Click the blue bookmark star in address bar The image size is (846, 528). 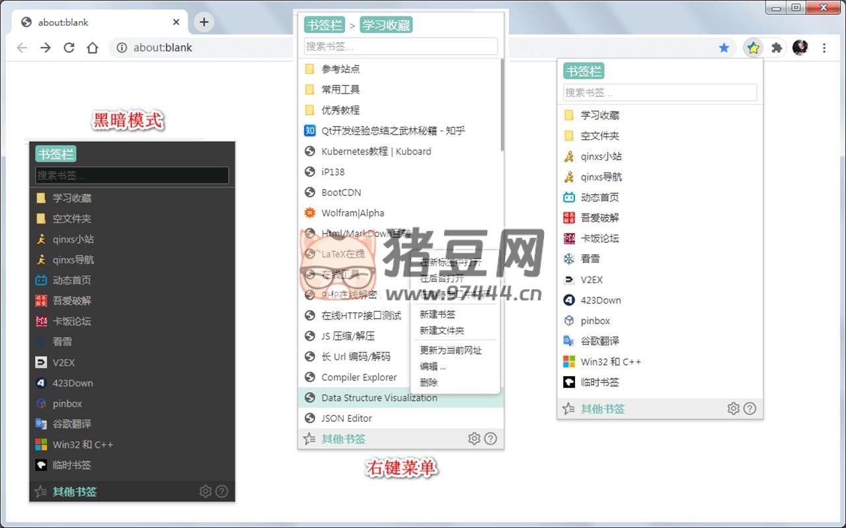pyautogui.click(x=724, y=48)
